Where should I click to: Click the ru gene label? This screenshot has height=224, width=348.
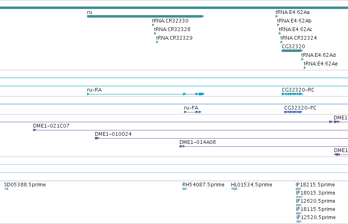pos(90,12)
